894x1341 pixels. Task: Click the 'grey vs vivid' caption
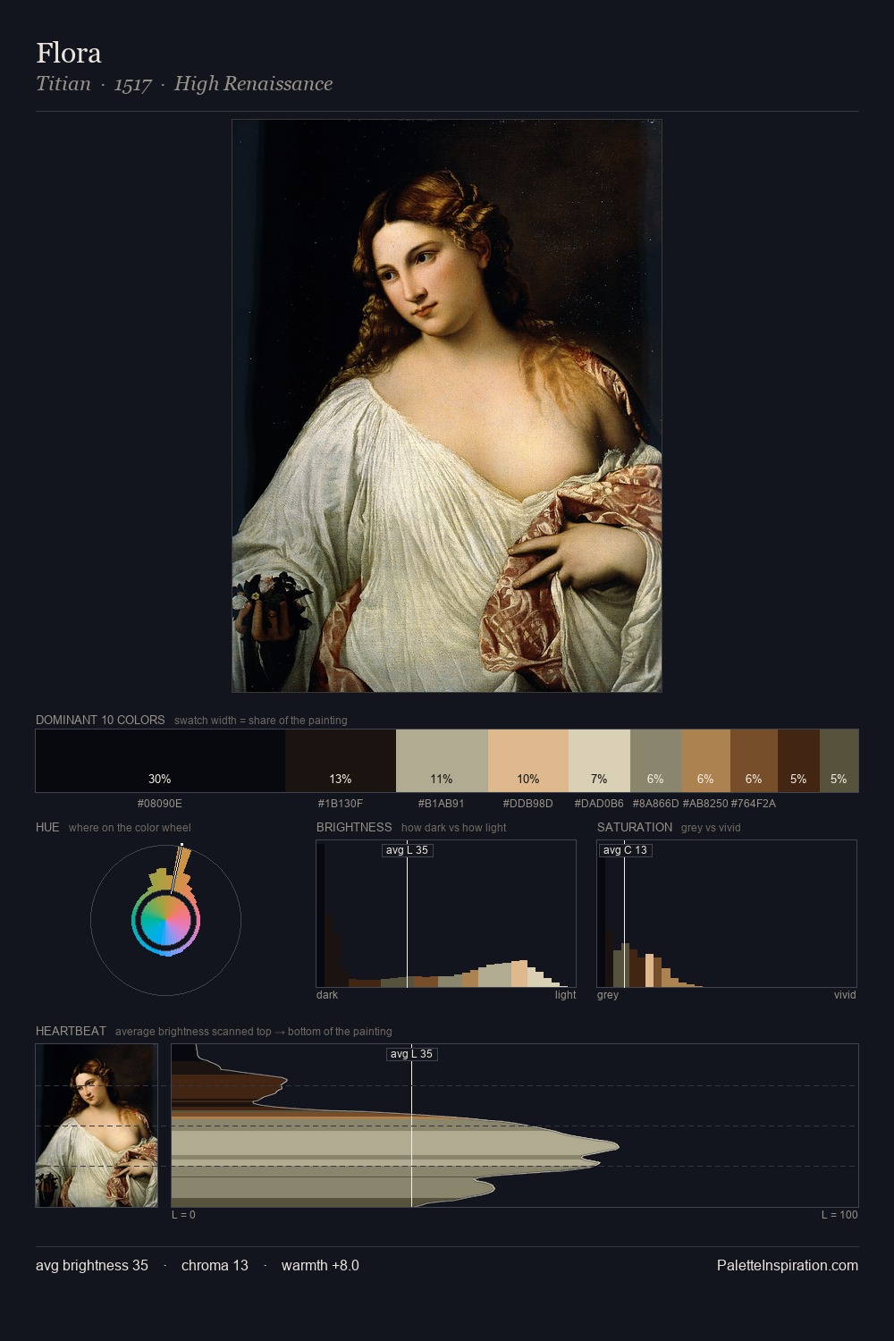click(x=711, y=828)
